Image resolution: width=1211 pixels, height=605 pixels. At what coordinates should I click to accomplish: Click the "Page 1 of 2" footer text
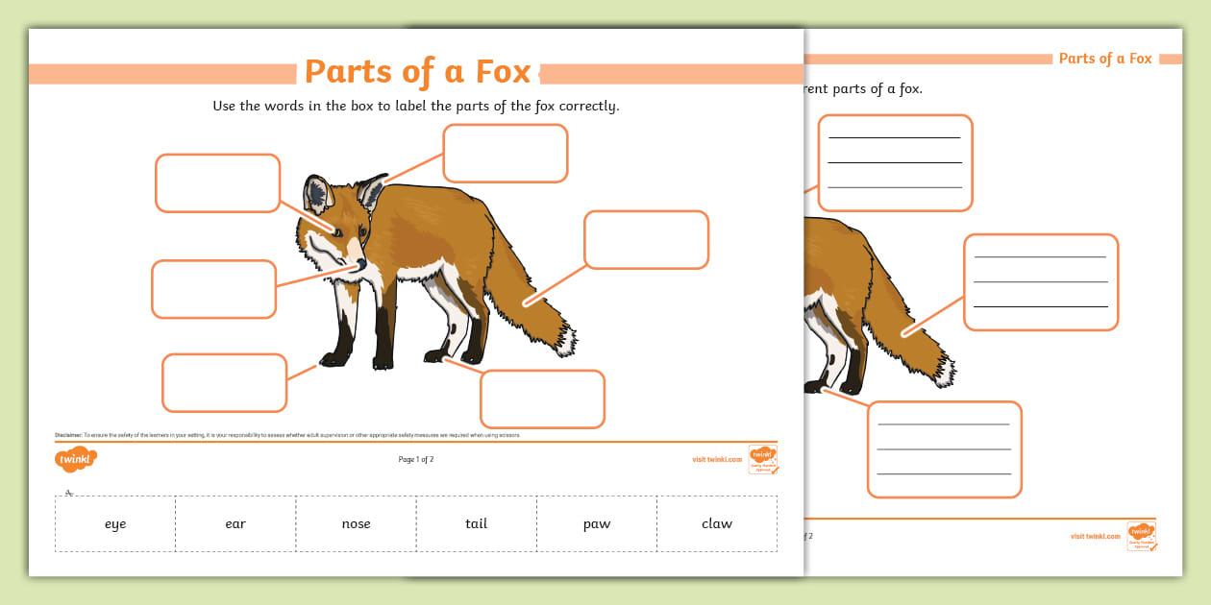[x=417, y=460]
